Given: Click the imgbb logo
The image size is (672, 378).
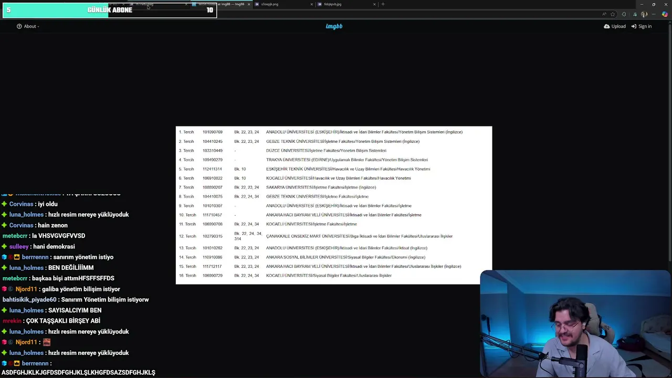Looking at the screenshot, I should (334, 26).
